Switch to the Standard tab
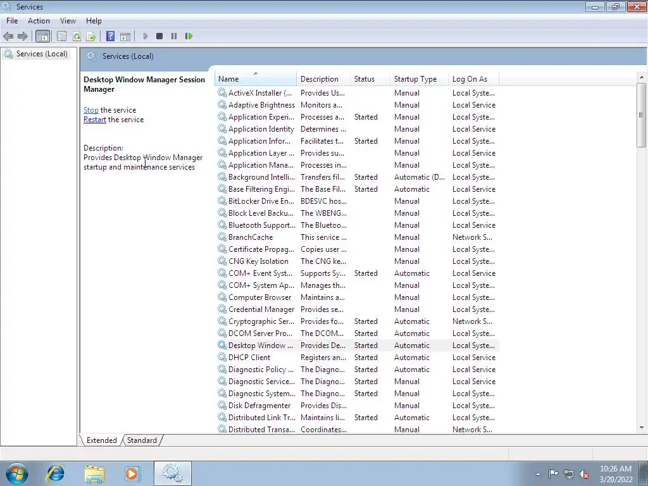Viewport: 648px width, 486px height. pos(142,440)
